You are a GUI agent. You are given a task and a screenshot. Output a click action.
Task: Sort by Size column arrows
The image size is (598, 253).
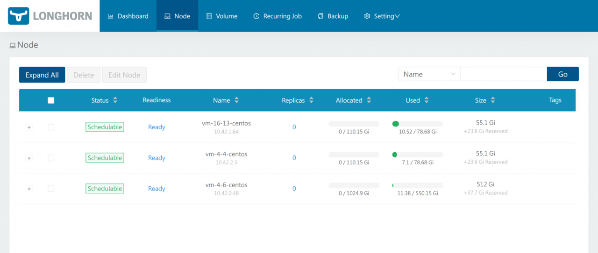[x=493, y=100]
